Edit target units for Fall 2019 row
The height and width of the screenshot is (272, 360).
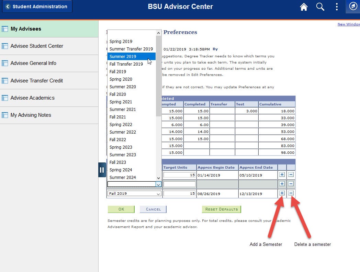tap(179, 193)
